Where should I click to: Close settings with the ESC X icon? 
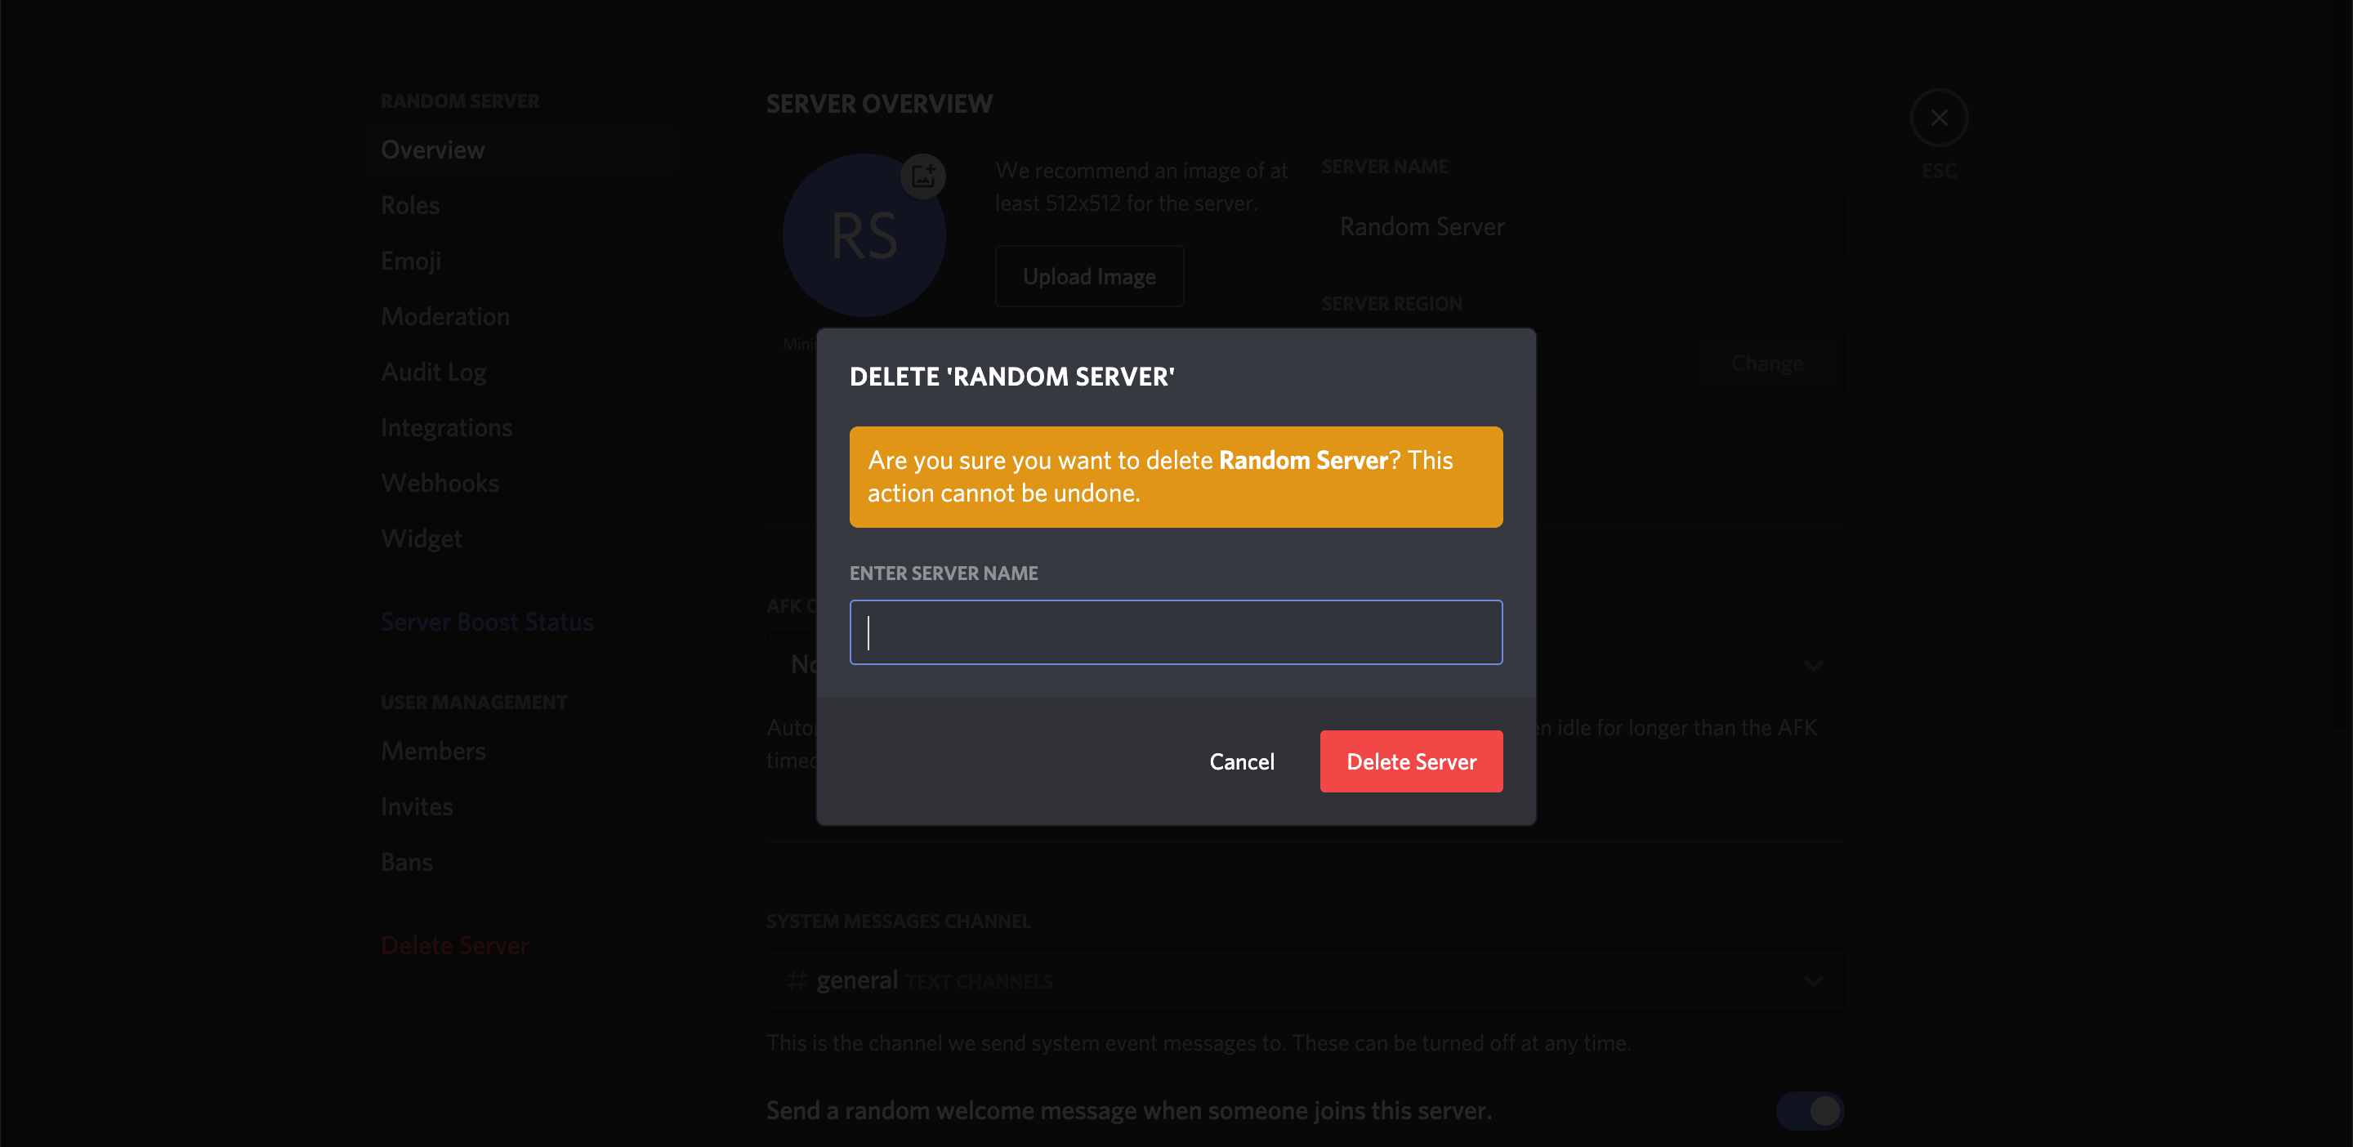1938,118
